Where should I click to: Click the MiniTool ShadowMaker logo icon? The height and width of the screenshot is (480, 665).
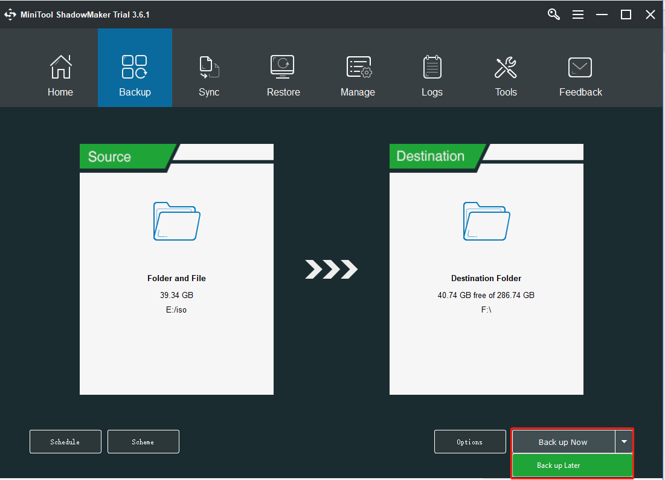point(10,15)
